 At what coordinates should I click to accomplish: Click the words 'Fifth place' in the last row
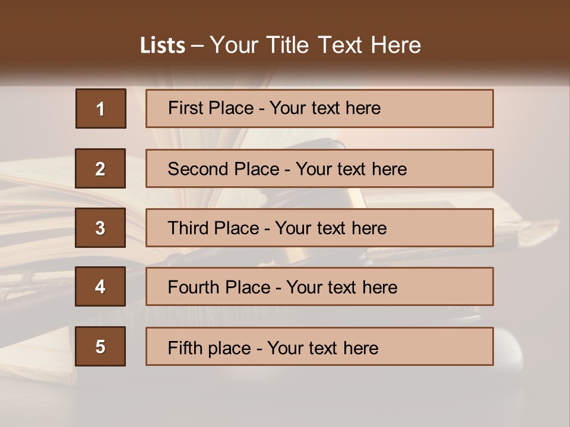(210, 348)
